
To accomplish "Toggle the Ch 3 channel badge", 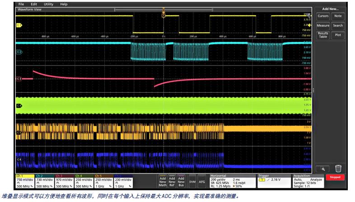I will tap(64, 181).
